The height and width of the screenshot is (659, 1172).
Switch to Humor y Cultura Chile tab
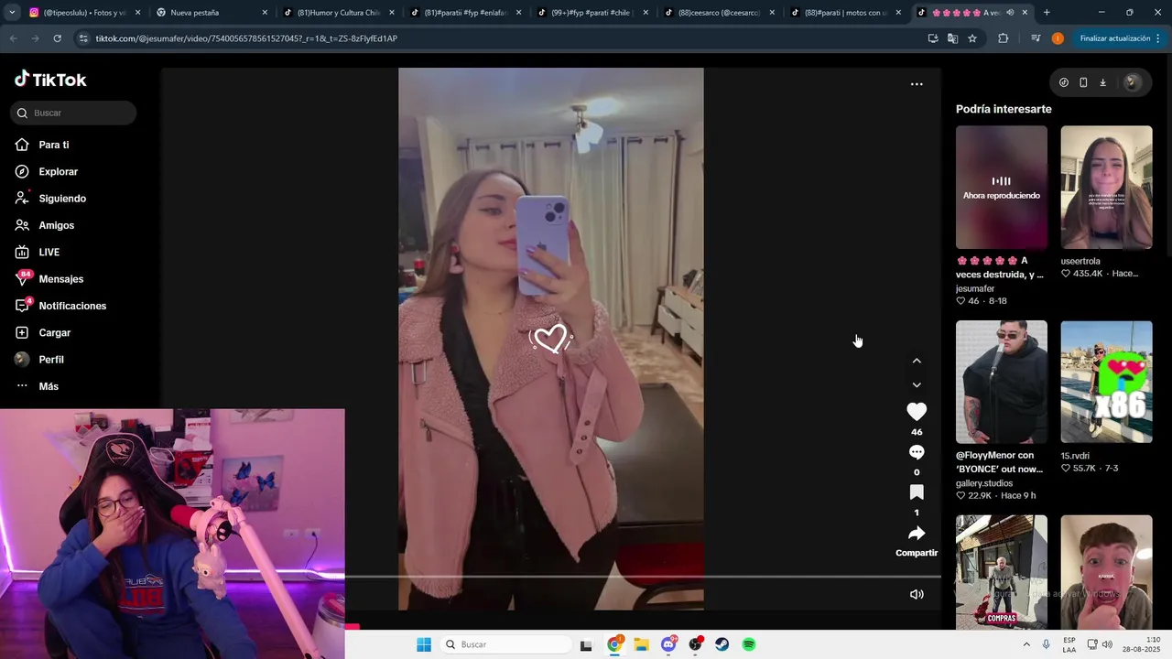point(338,13)
